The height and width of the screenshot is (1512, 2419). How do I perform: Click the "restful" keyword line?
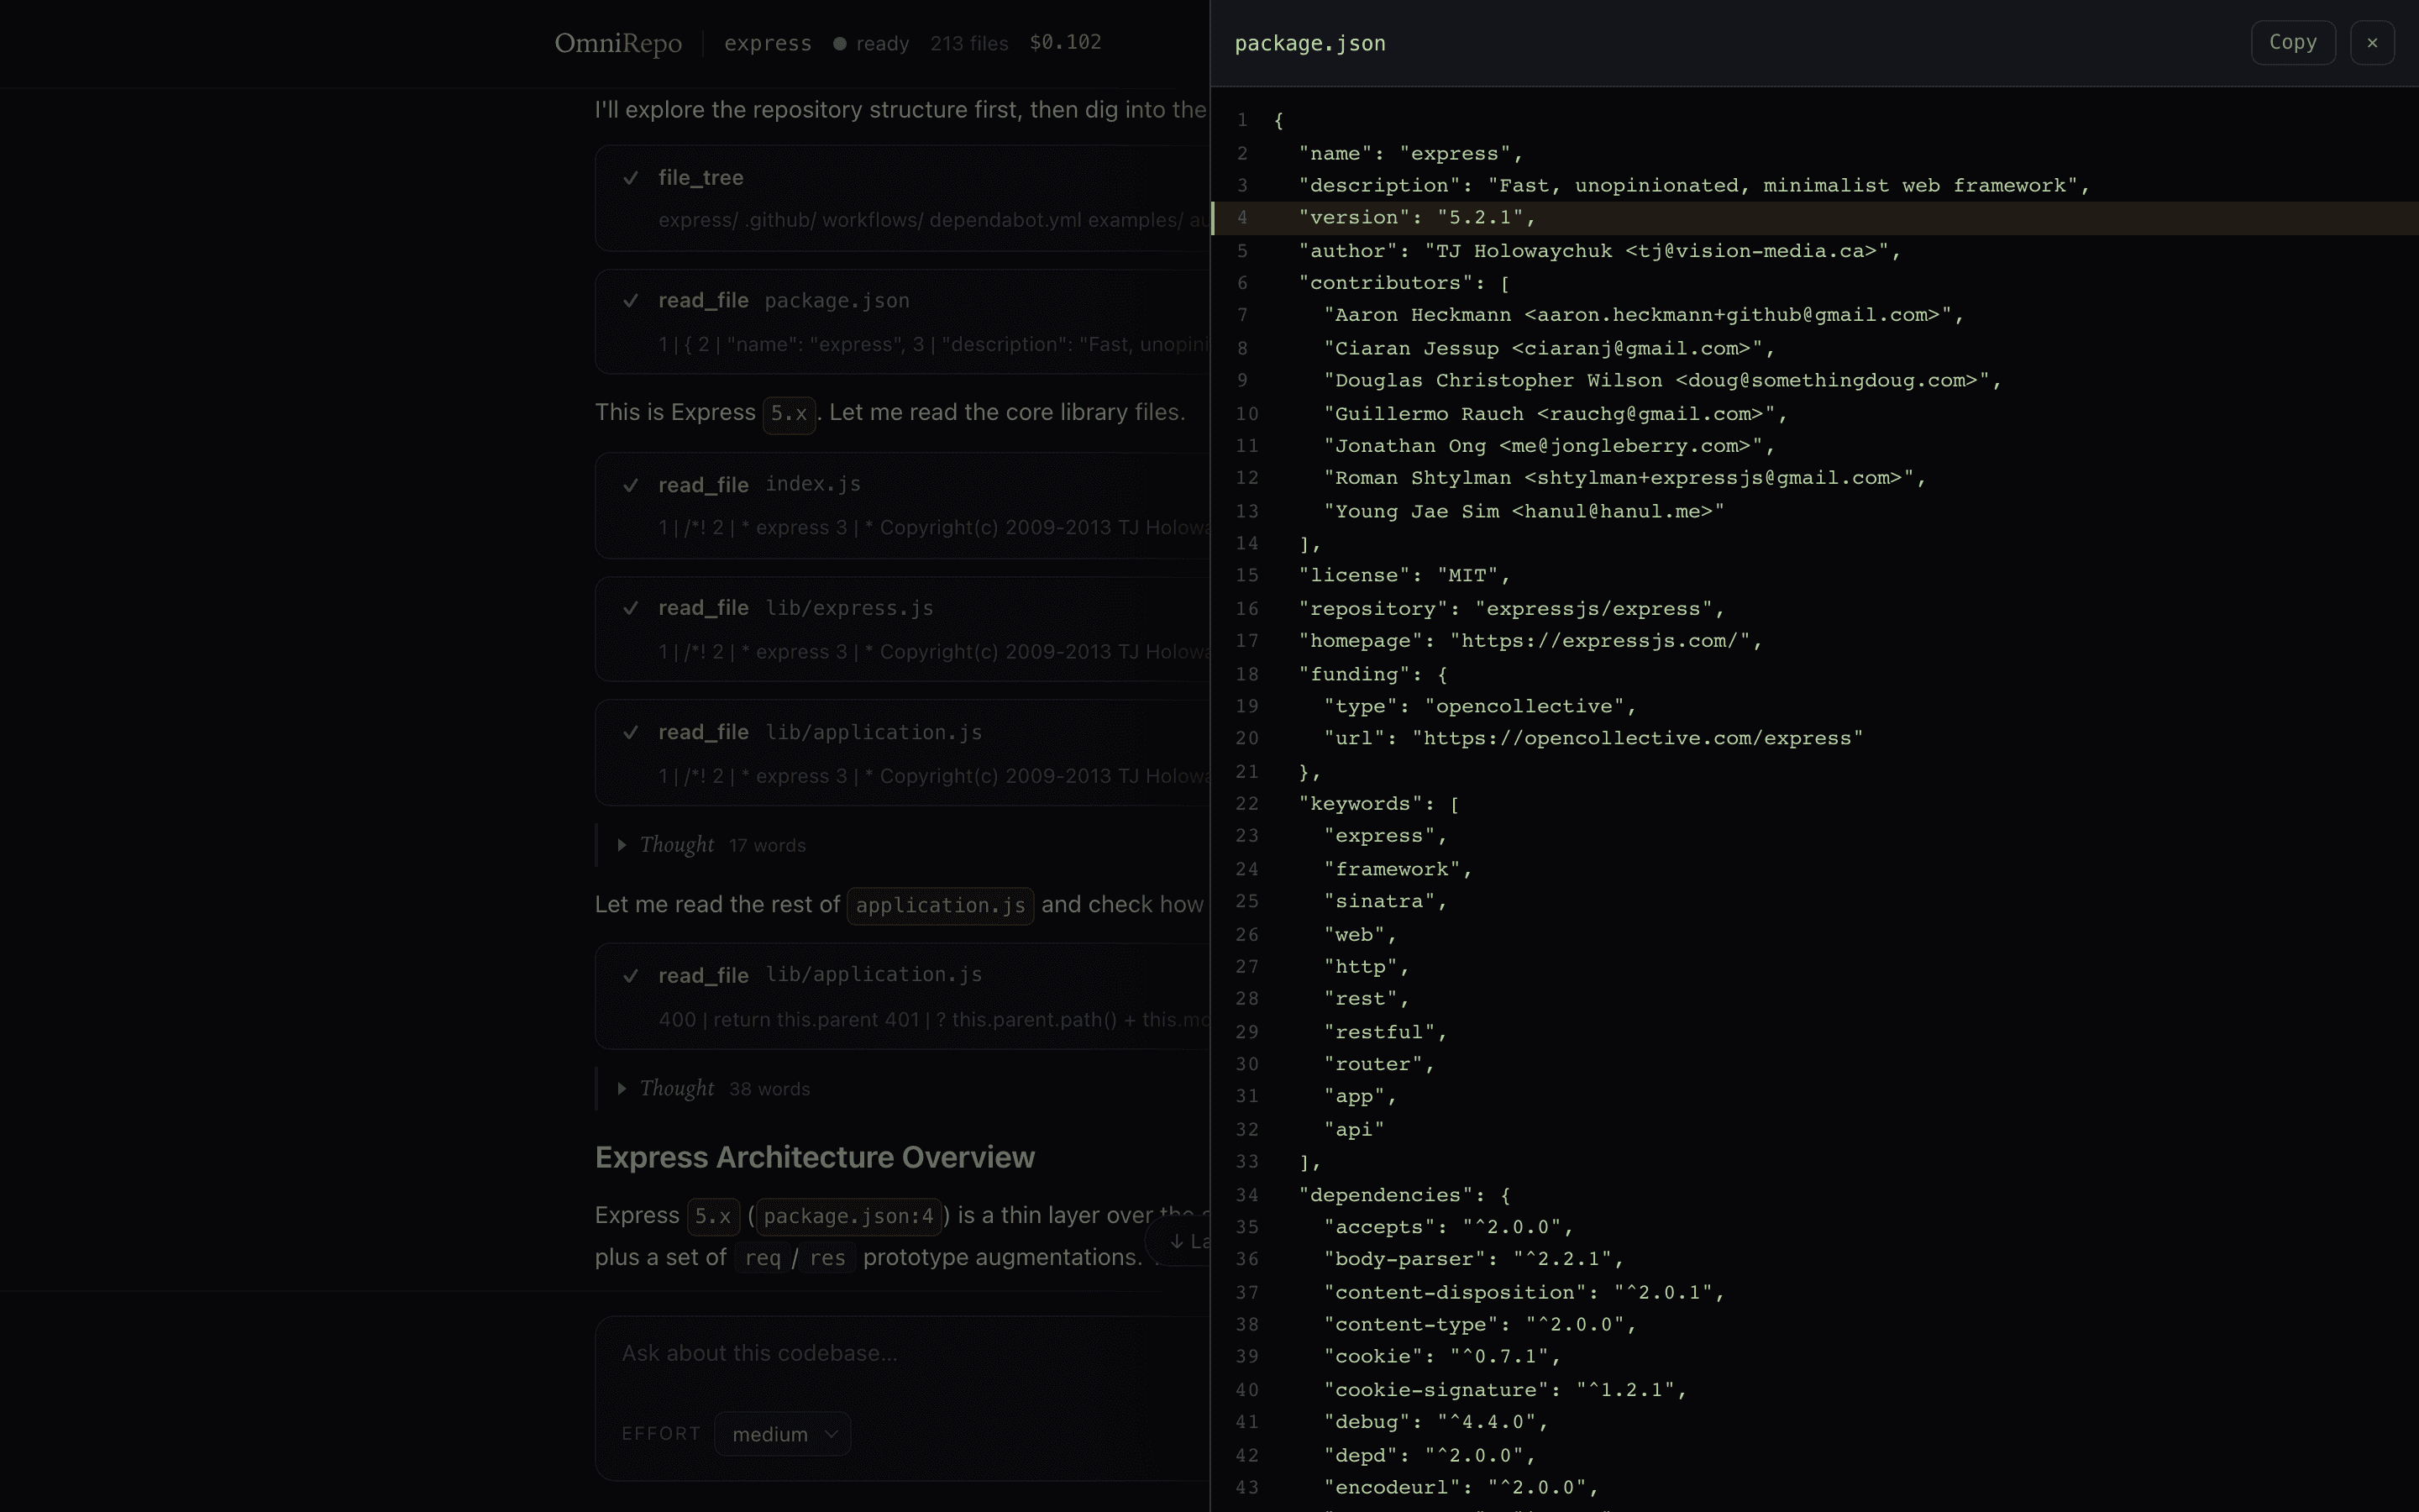pos(1814,1032)
